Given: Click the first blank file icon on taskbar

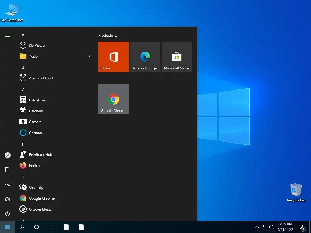Looking at the screenshot, I should click(66, 227).
